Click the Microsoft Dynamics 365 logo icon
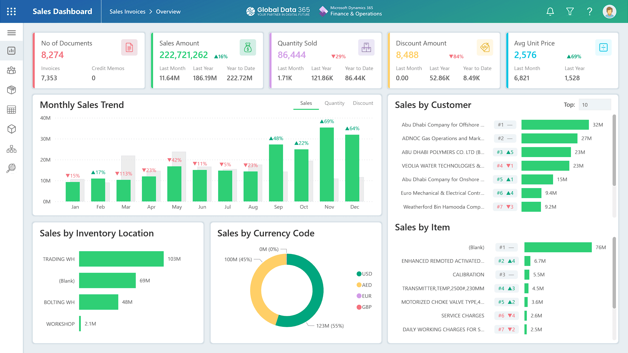 point(323,11)
